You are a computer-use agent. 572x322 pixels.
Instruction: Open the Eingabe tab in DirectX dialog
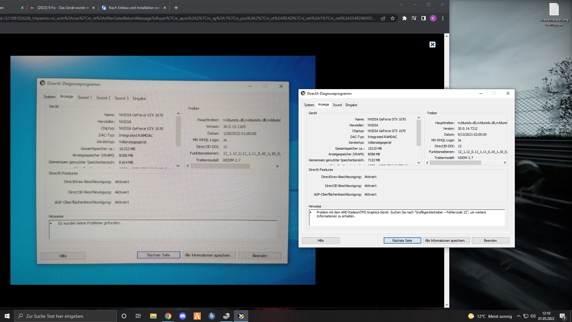(x=351, y=105)
